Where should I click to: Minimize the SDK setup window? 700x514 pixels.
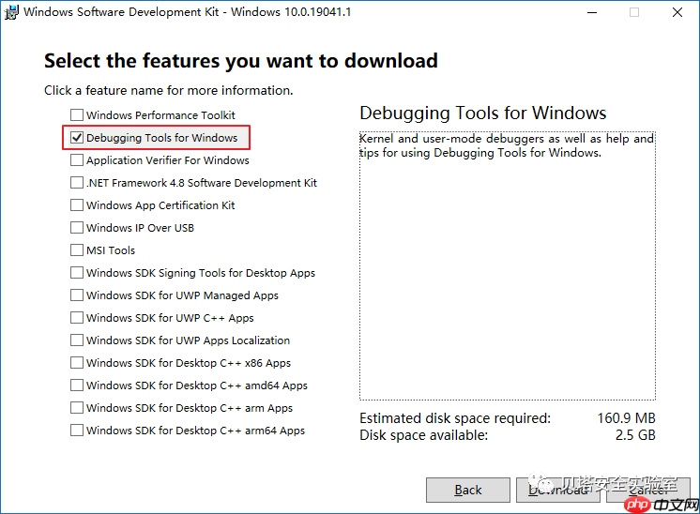coord(592,12)
